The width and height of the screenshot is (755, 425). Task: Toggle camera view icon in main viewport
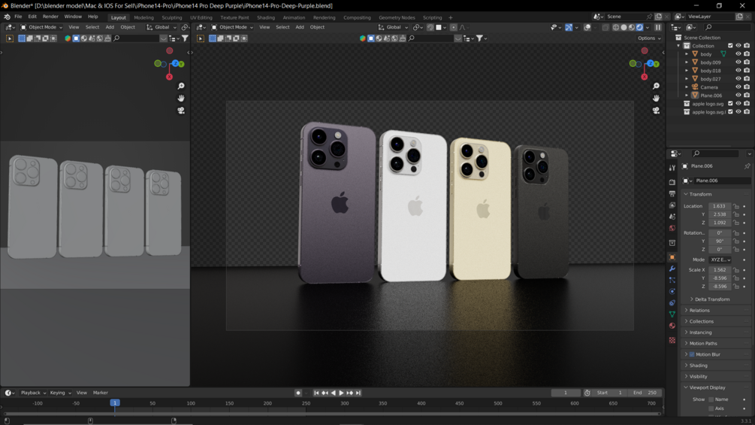(656, 111)
